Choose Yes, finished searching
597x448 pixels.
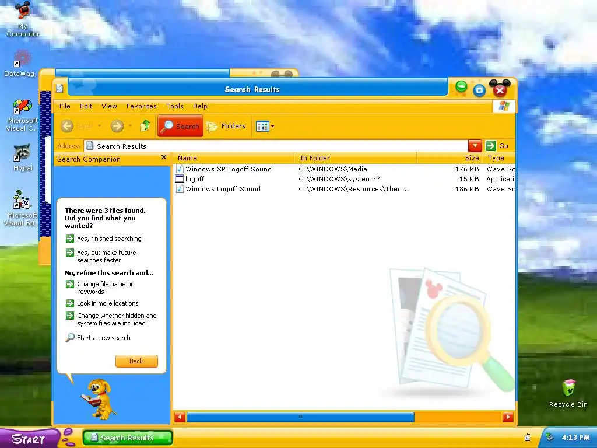(104, 239)
